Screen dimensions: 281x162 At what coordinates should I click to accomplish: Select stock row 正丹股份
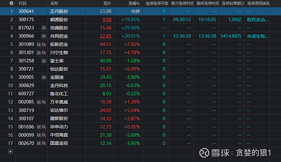coord(140,12)
